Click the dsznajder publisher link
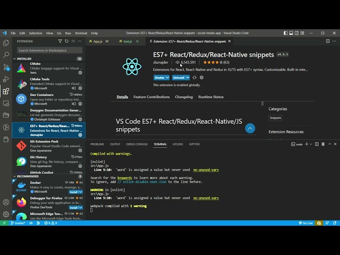 [160, 63]
